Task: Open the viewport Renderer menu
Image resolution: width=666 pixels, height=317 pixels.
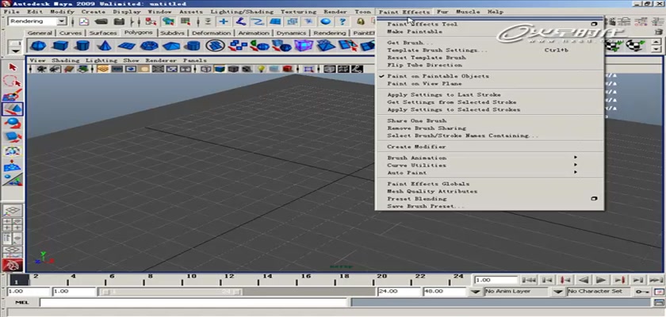Action: tap(160, 61)
